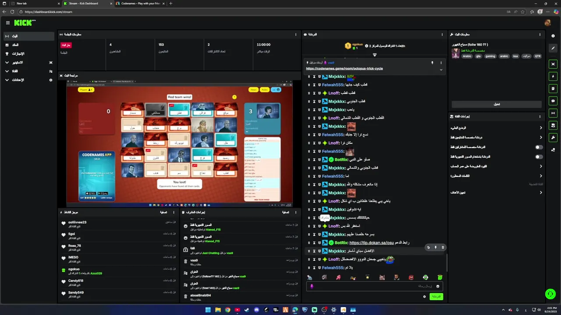Open the tip.dokan.sa/osu link in chat
Screen dimensions: 561x315
371,243
